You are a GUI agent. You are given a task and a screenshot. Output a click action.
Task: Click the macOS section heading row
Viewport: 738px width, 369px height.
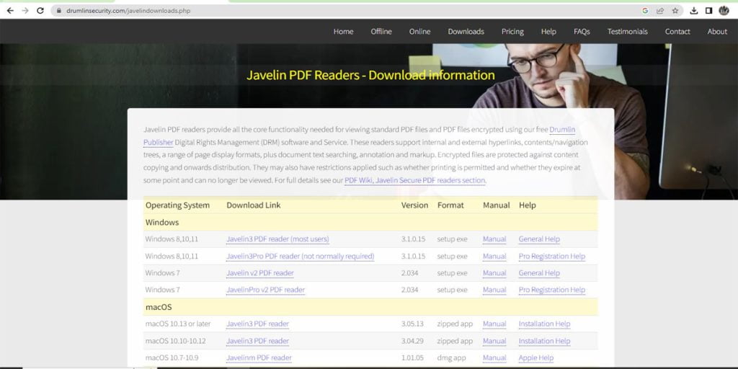coord(370,307)
